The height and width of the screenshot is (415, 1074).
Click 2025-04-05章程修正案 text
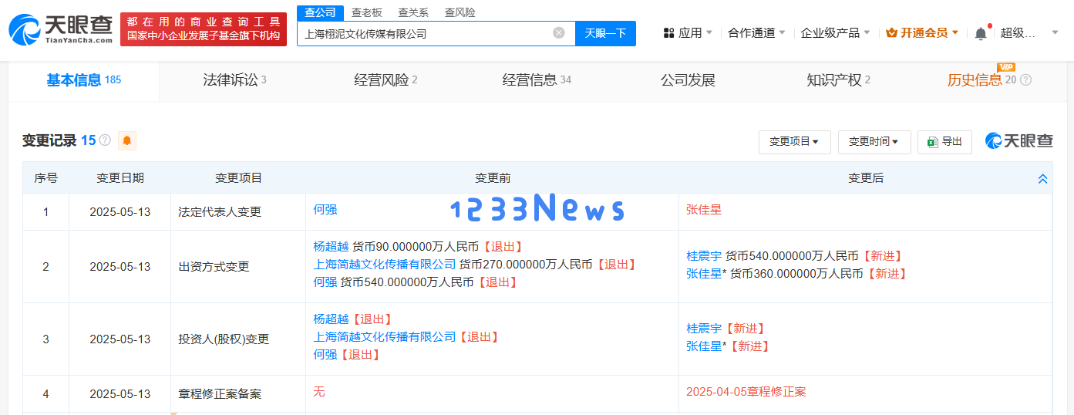[746, 392]
